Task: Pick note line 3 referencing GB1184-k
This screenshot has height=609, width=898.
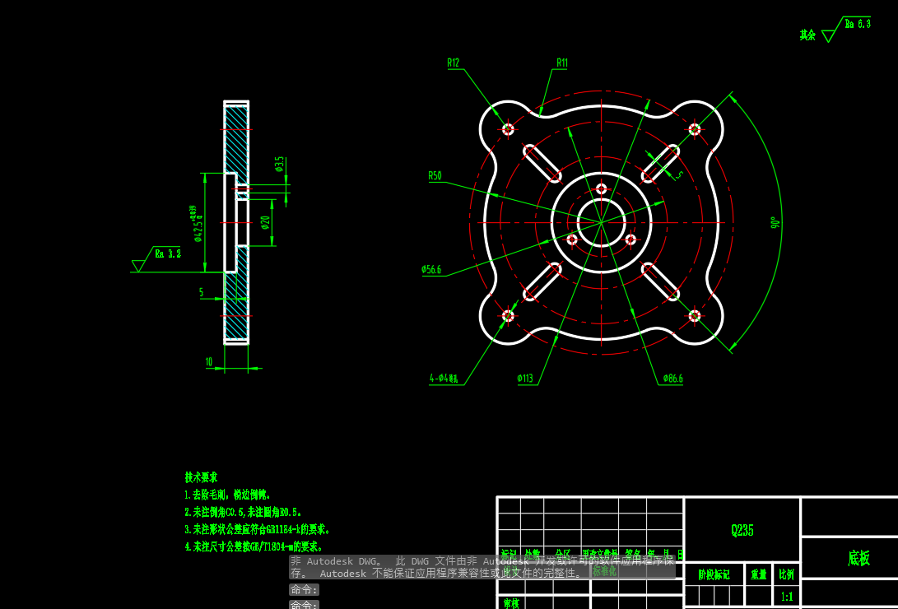Action: 257,529
